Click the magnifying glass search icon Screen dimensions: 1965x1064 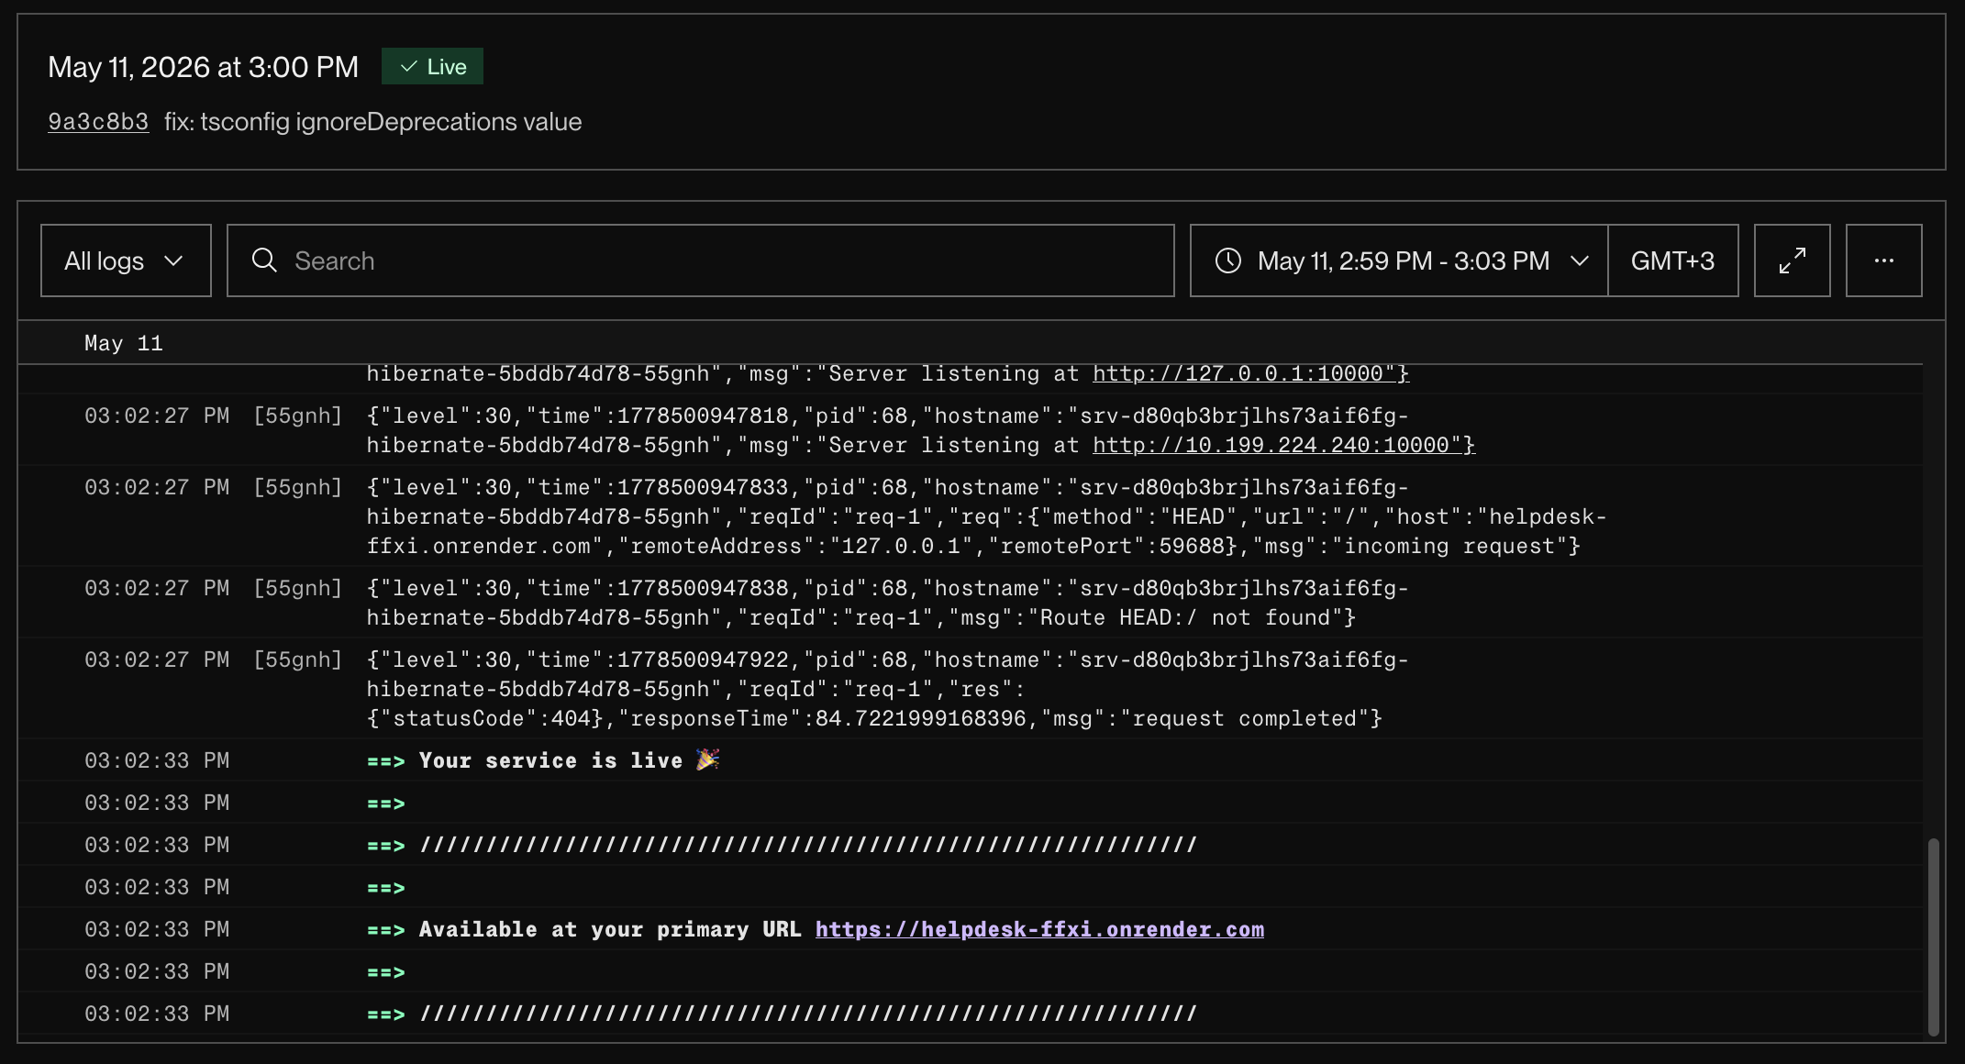tap(264, 260)
